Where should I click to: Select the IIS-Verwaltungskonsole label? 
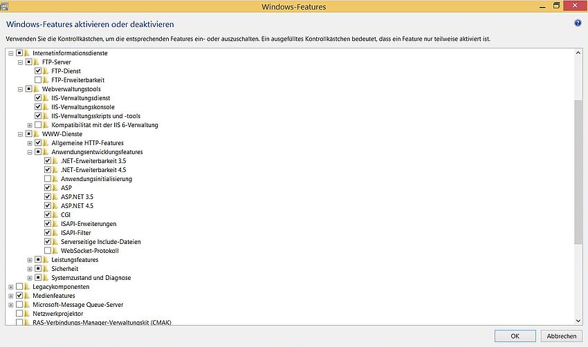(83, 107)
